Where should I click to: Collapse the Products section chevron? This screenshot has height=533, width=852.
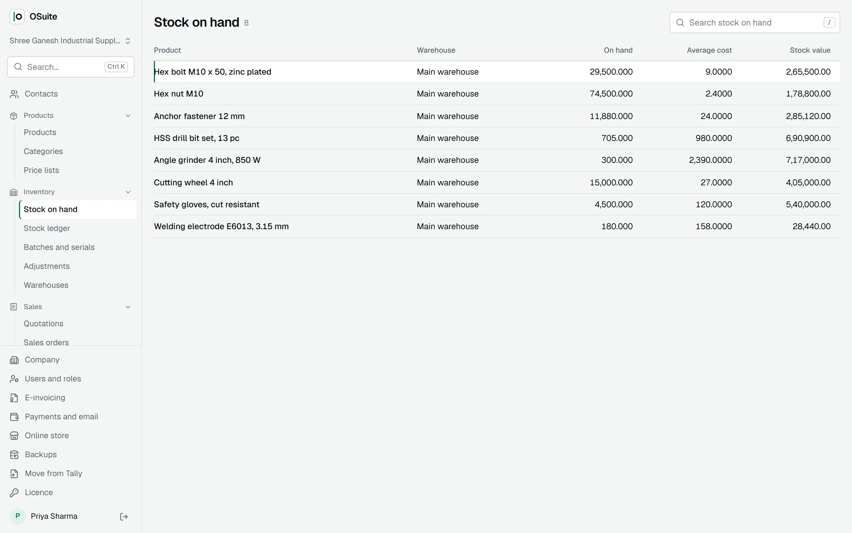click(x=128, y=116)
